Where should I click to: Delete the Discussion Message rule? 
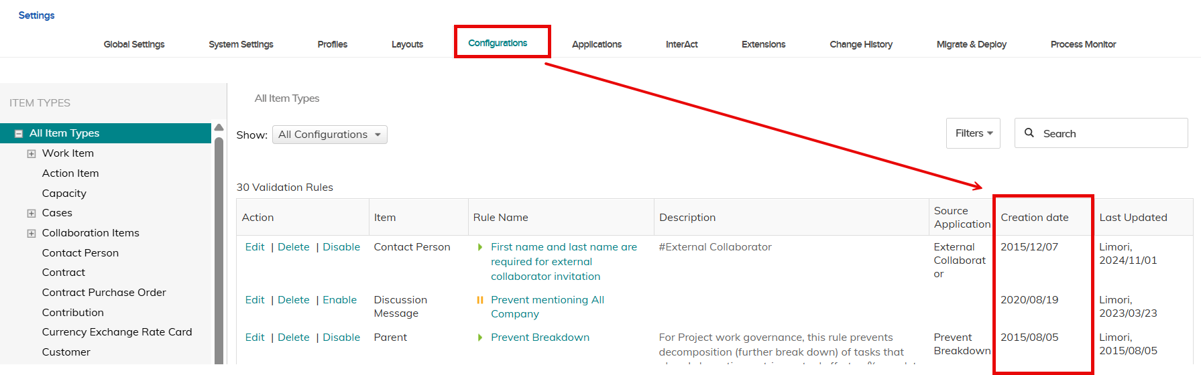(294, 300)
